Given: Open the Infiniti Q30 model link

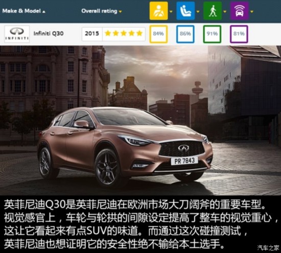Looking at the screenshot, I should 49,34.
